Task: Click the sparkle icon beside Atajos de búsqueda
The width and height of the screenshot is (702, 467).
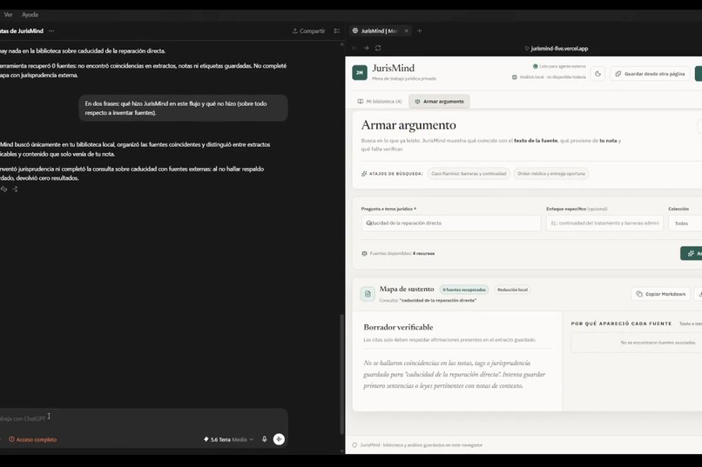Action: click(x=364, y=173)
